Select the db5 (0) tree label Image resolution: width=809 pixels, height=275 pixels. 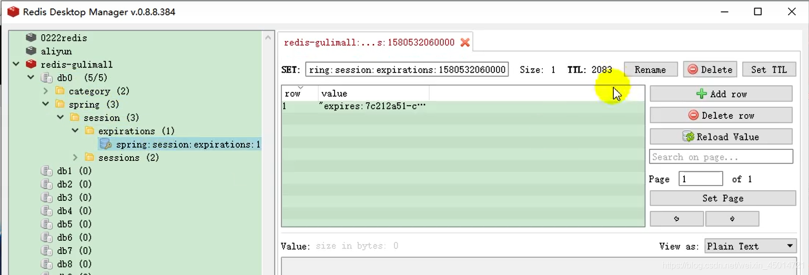point(74,224)
